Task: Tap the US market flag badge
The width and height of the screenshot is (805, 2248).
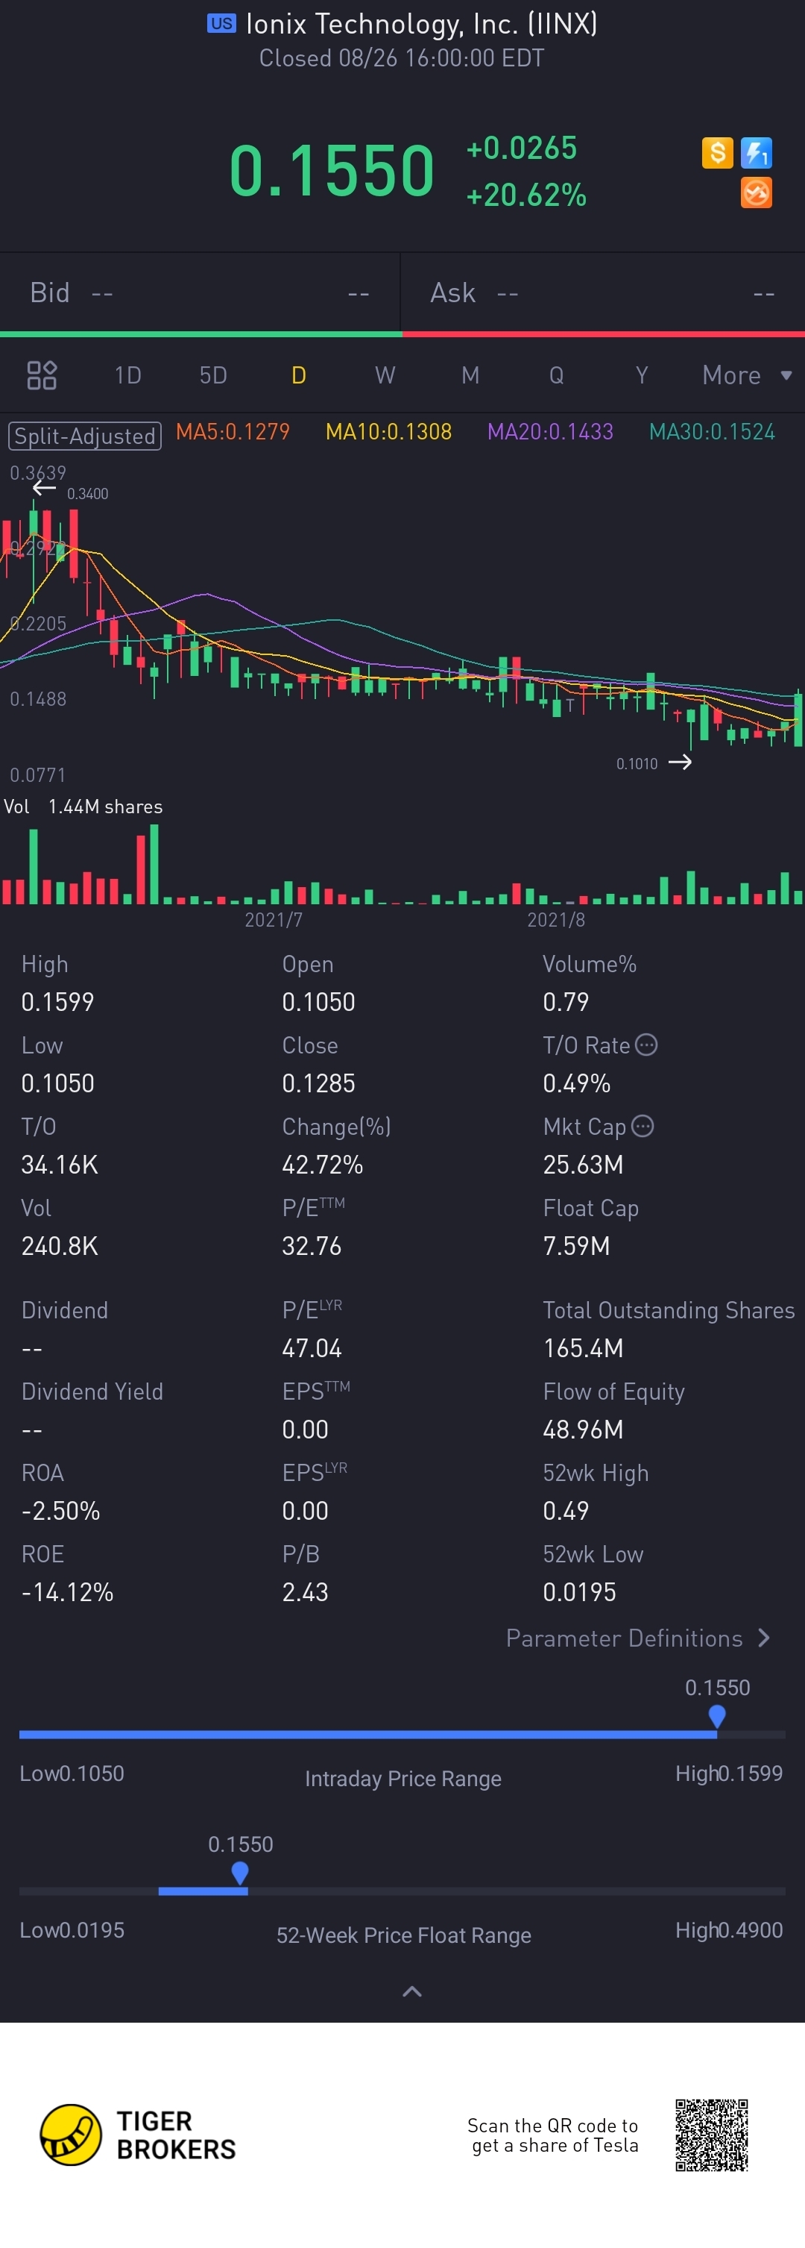Action: [221, 24]
